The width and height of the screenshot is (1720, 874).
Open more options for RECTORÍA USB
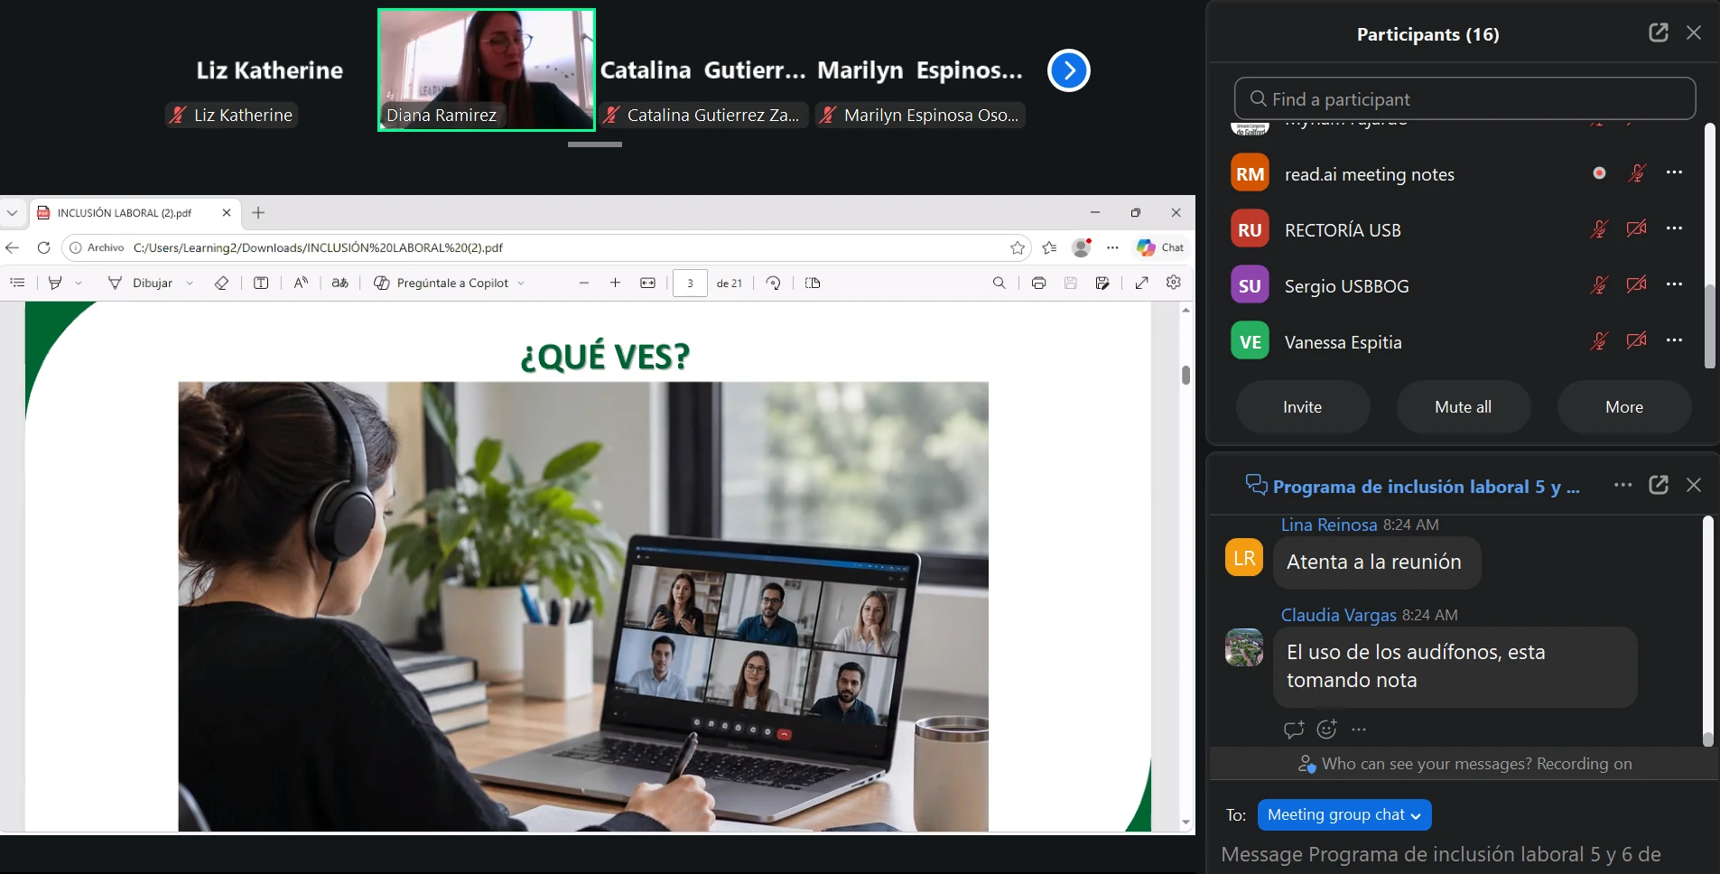(x=1674, y=228)
